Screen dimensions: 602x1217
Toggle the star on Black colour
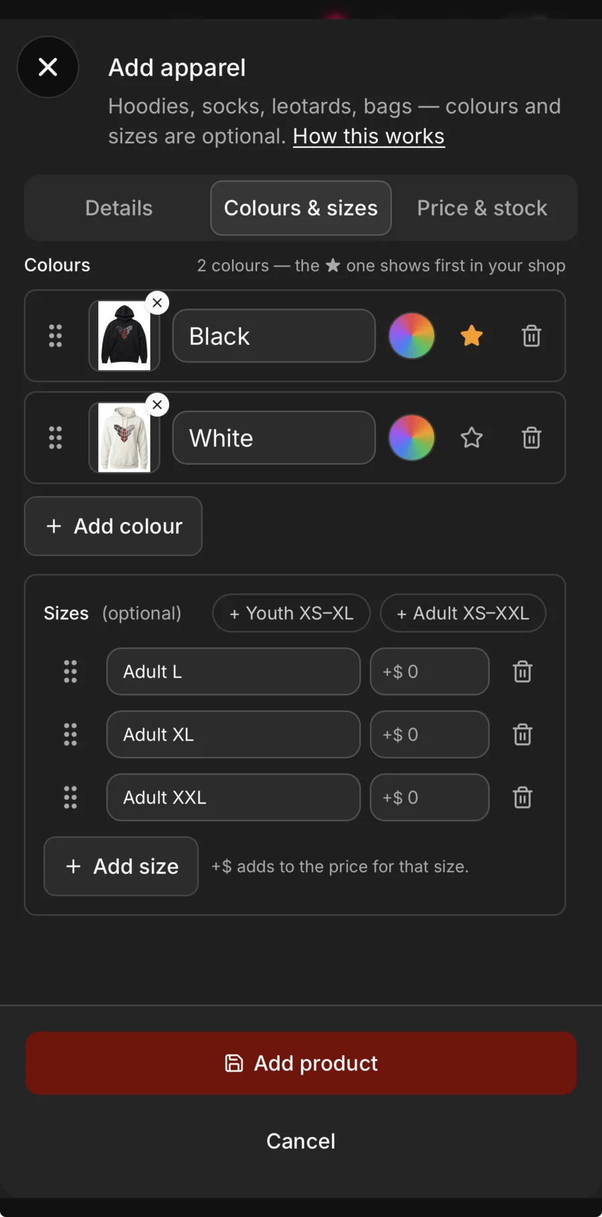point(472,336)
